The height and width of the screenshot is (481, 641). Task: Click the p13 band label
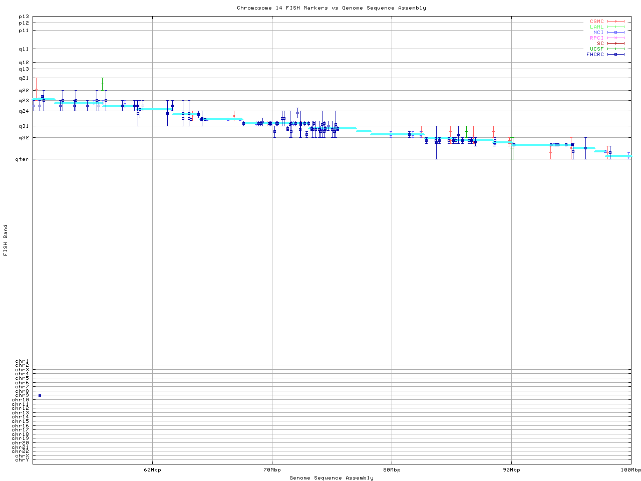click(x=24, y=17)
